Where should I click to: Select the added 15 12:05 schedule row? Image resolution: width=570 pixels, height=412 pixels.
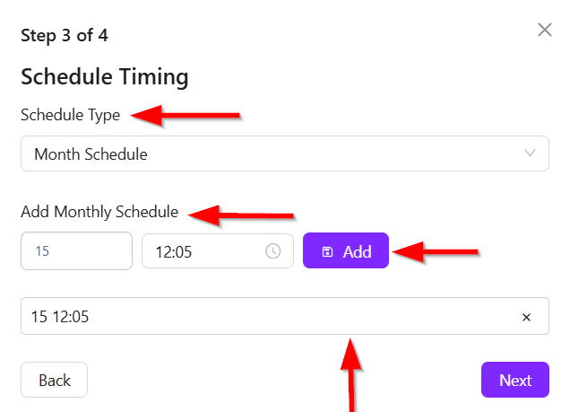269,317
